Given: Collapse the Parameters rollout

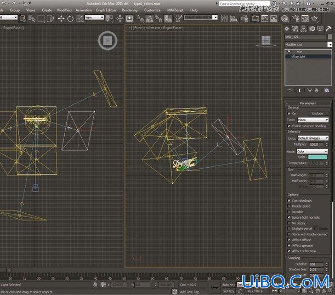Looking at the screenshot, I should tap(308, 103).
